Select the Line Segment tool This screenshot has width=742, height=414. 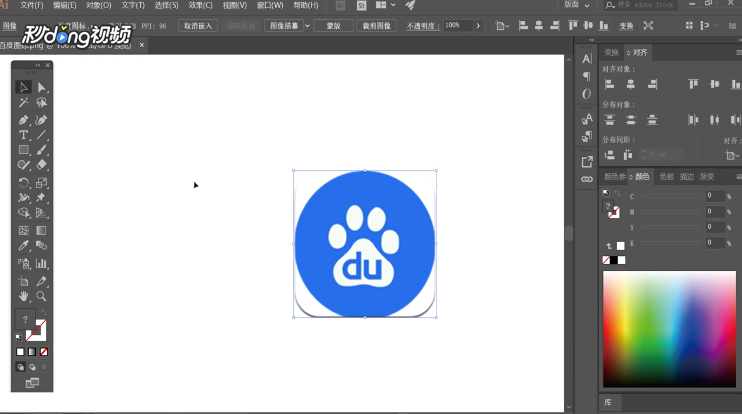pos(41,135)
